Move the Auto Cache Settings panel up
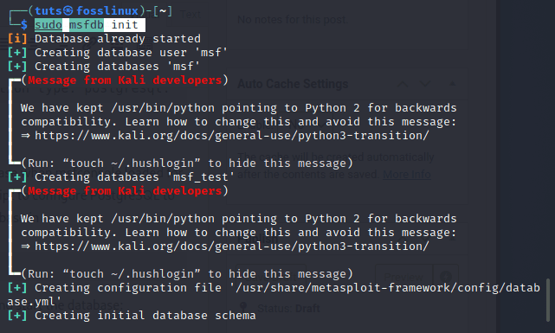555x333 pixels. (x=403, y=84)
